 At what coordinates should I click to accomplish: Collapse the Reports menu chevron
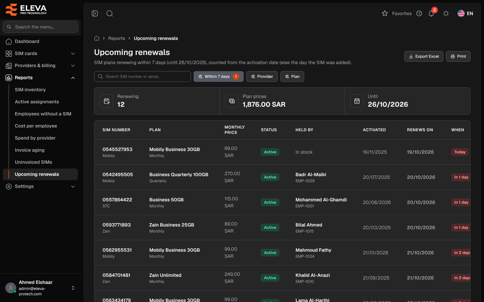pos(73,78)
